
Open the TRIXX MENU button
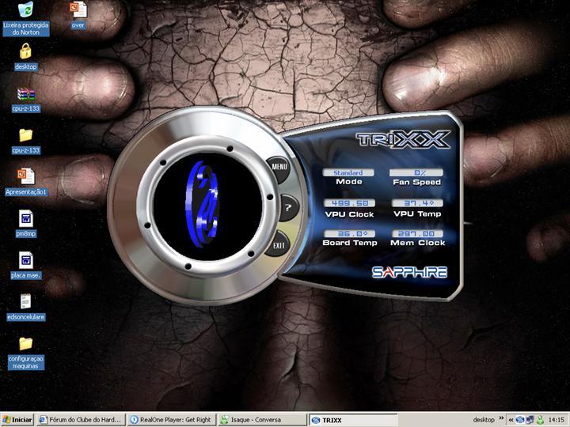[279, 168]
